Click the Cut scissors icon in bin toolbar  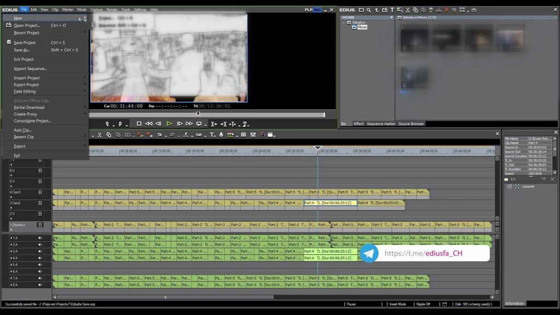(x=407, y=10)
